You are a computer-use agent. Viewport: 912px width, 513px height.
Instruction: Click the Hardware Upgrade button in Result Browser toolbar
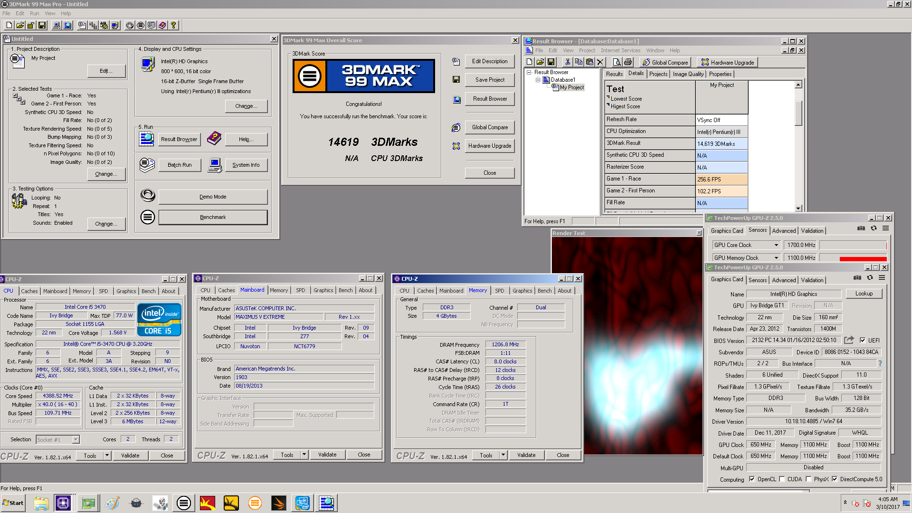[728, 62]
